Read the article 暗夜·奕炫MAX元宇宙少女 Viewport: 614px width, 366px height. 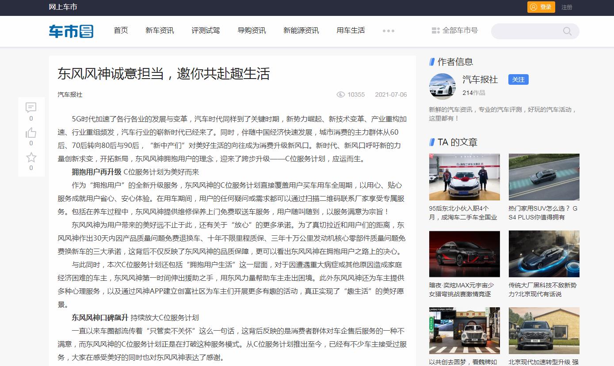pyautogui.click(x=461, y=290)
